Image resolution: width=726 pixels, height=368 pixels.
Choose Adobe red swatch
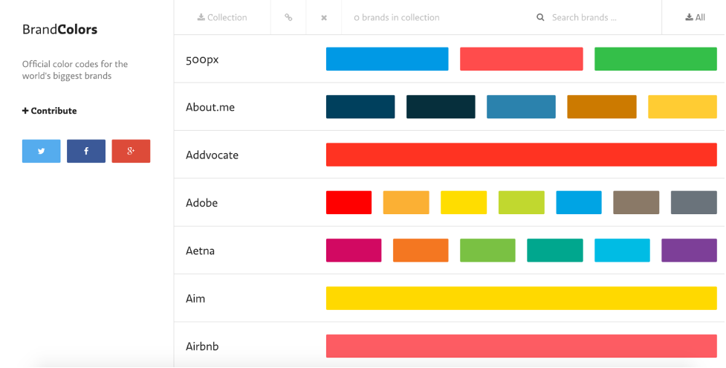(349, 202)
